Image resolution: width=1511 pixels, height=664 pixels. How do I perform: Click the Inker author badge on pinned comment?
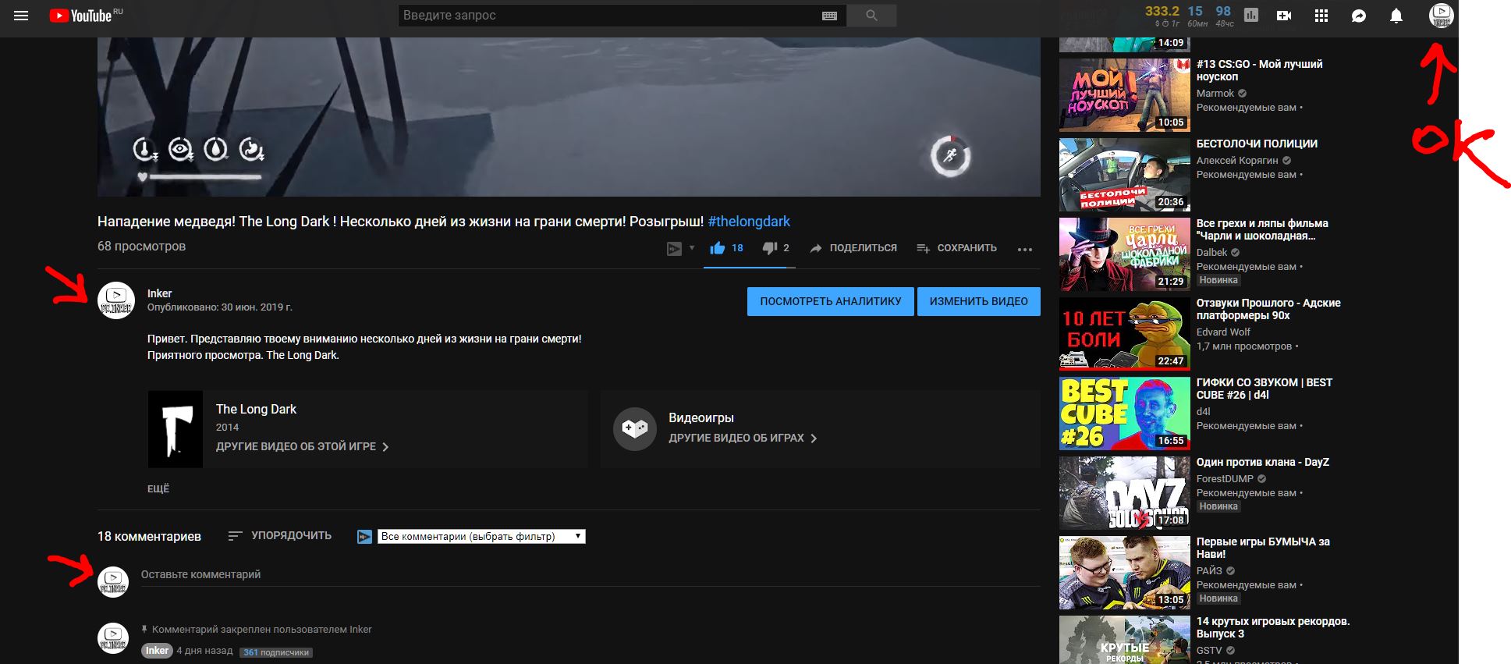(157, 651)
